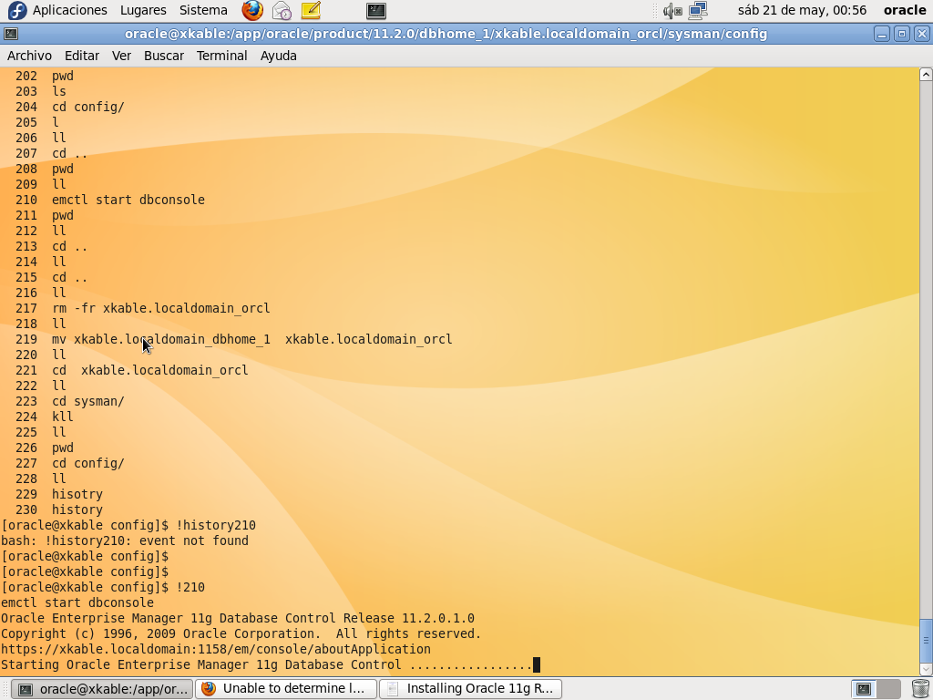Open the network connection tray icon
Image resolution: width=933 pixels, height=700 pixels.
pyautogui.click(x=697, y=10)
